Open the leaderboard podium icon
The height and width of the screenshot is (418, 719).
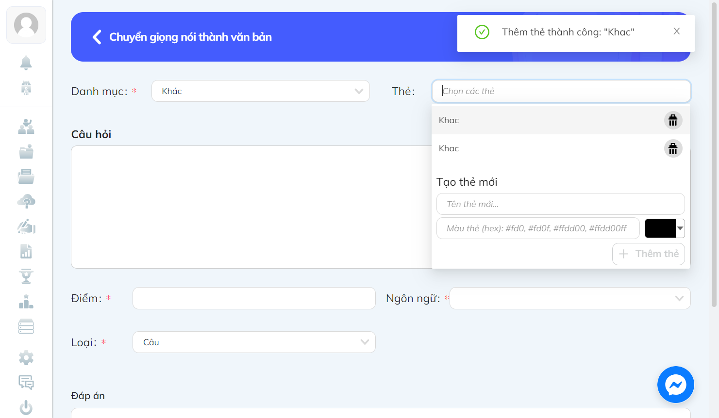click(x=26, y=301)
